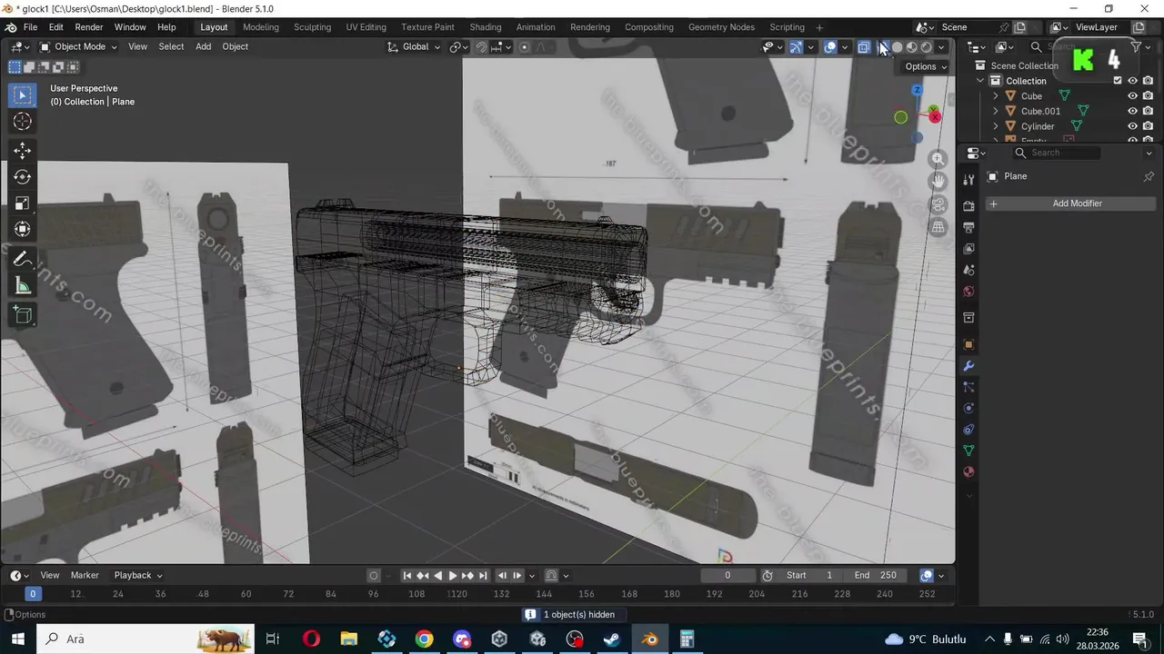The height and width of the screenshot is (654, 1164).
Task: Select the Measure tool
Action: [23, 286]
